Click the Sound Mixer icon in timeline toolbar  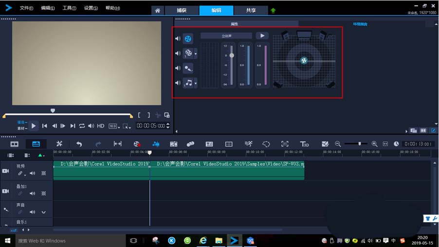156,144
